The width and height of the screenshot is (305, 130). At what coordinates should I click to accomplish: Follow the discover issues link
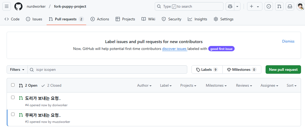click(x=175, y=49)
